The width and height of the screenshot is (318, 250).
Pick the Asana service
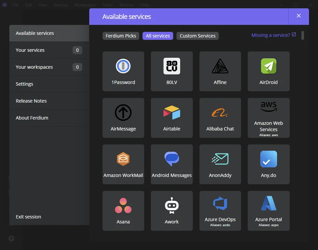pyautogui.click(x=123, y=211)
